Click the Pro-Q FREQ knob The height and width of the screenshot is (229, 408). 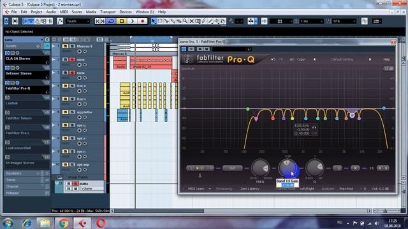[x=260, y=168]
